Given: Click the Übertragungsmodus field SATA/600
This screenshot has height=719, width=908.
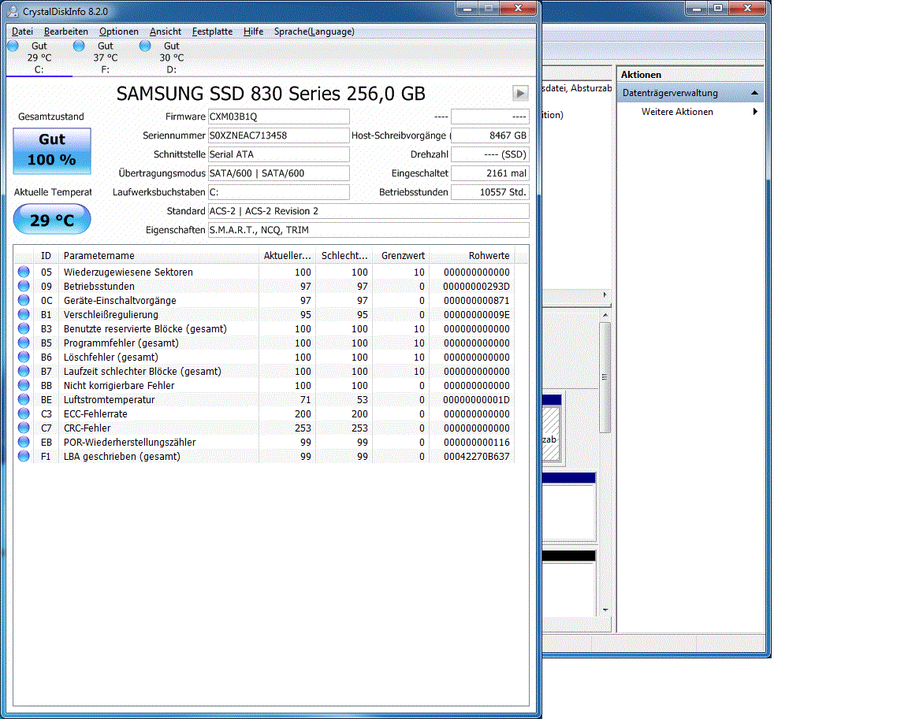Looking at the screenshot, I should 278,173.
